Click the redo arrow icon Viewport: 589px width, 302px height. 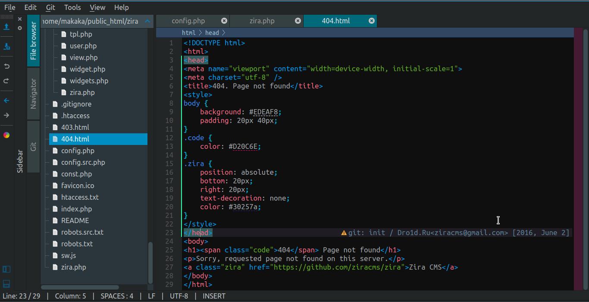6,81
